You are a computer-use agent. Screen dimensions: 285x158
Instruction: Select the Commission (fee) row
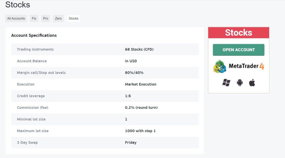coord(105,108)
